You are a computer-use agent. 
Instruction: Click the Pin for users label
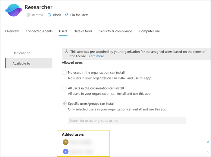click(x=79, y=15)
